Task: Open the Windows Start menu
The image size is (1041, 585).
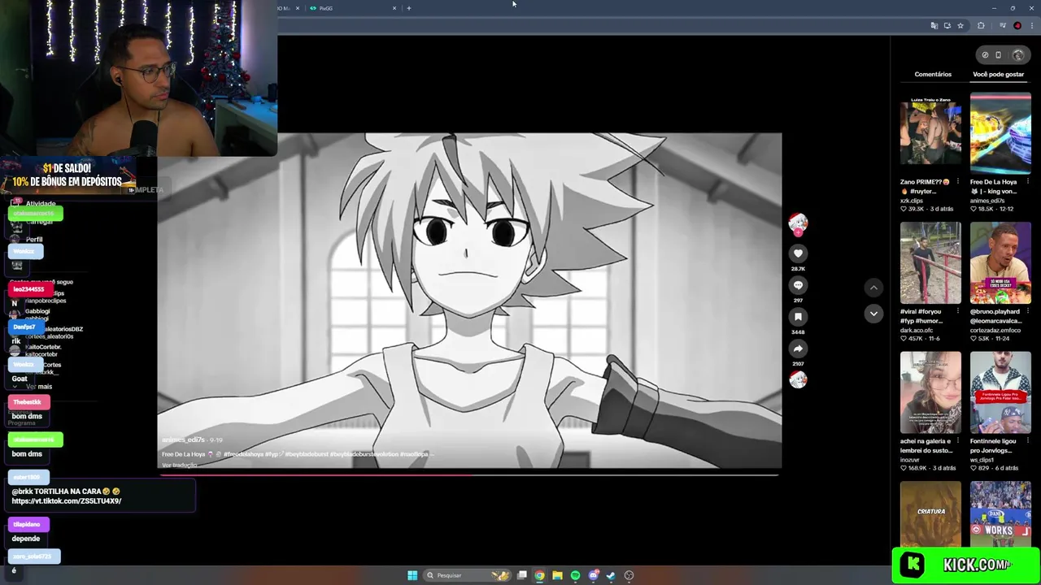Action: click(x=412, y=575)
